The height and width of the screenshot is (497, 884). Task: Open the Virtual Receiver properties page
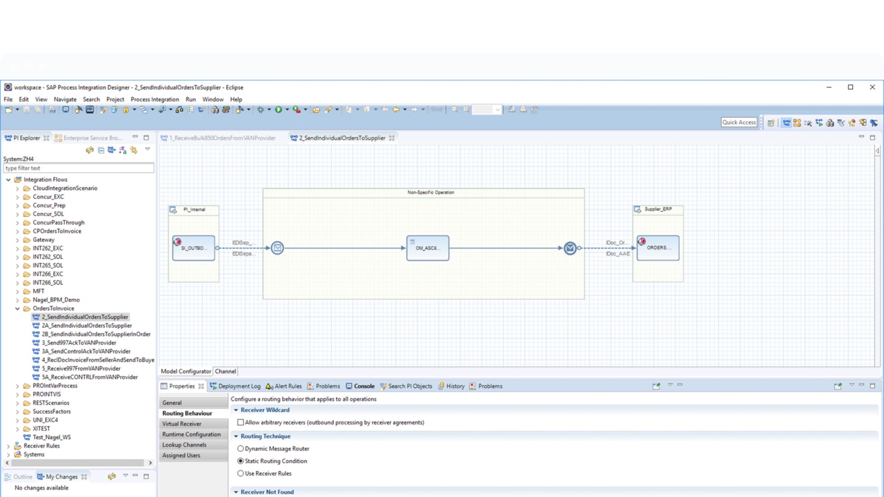(x=182, y=424)
